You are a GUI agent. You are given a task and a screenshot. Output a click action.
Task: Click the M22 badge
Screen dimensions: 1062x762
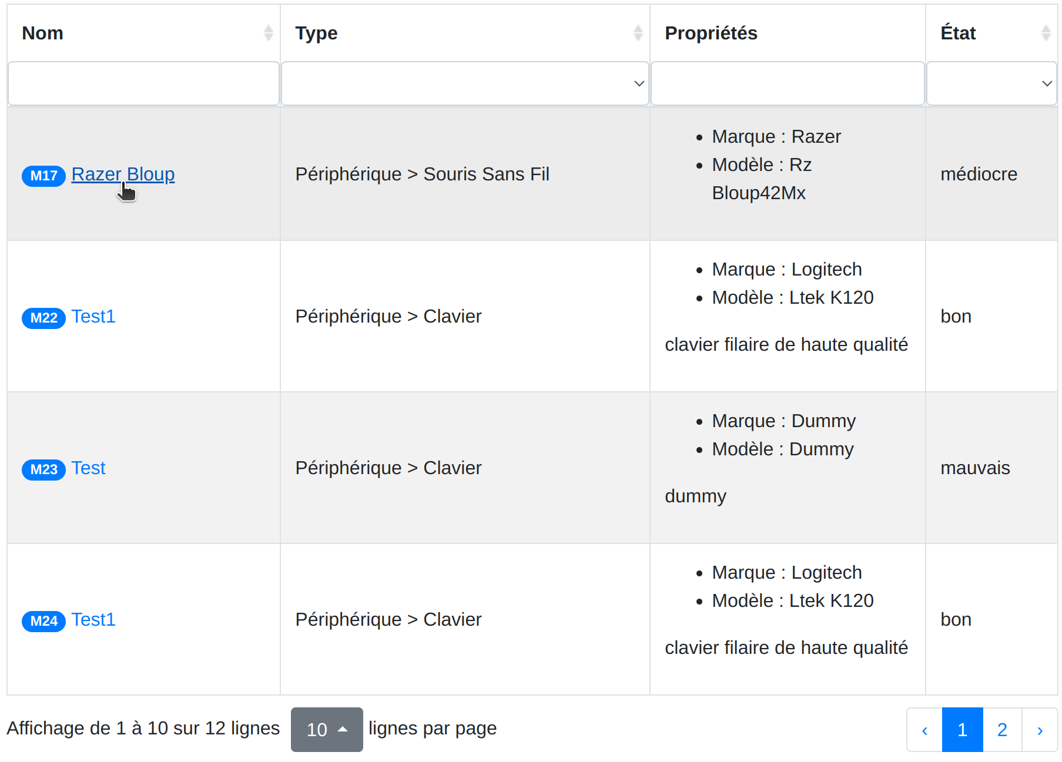click(x=43, y=318)
